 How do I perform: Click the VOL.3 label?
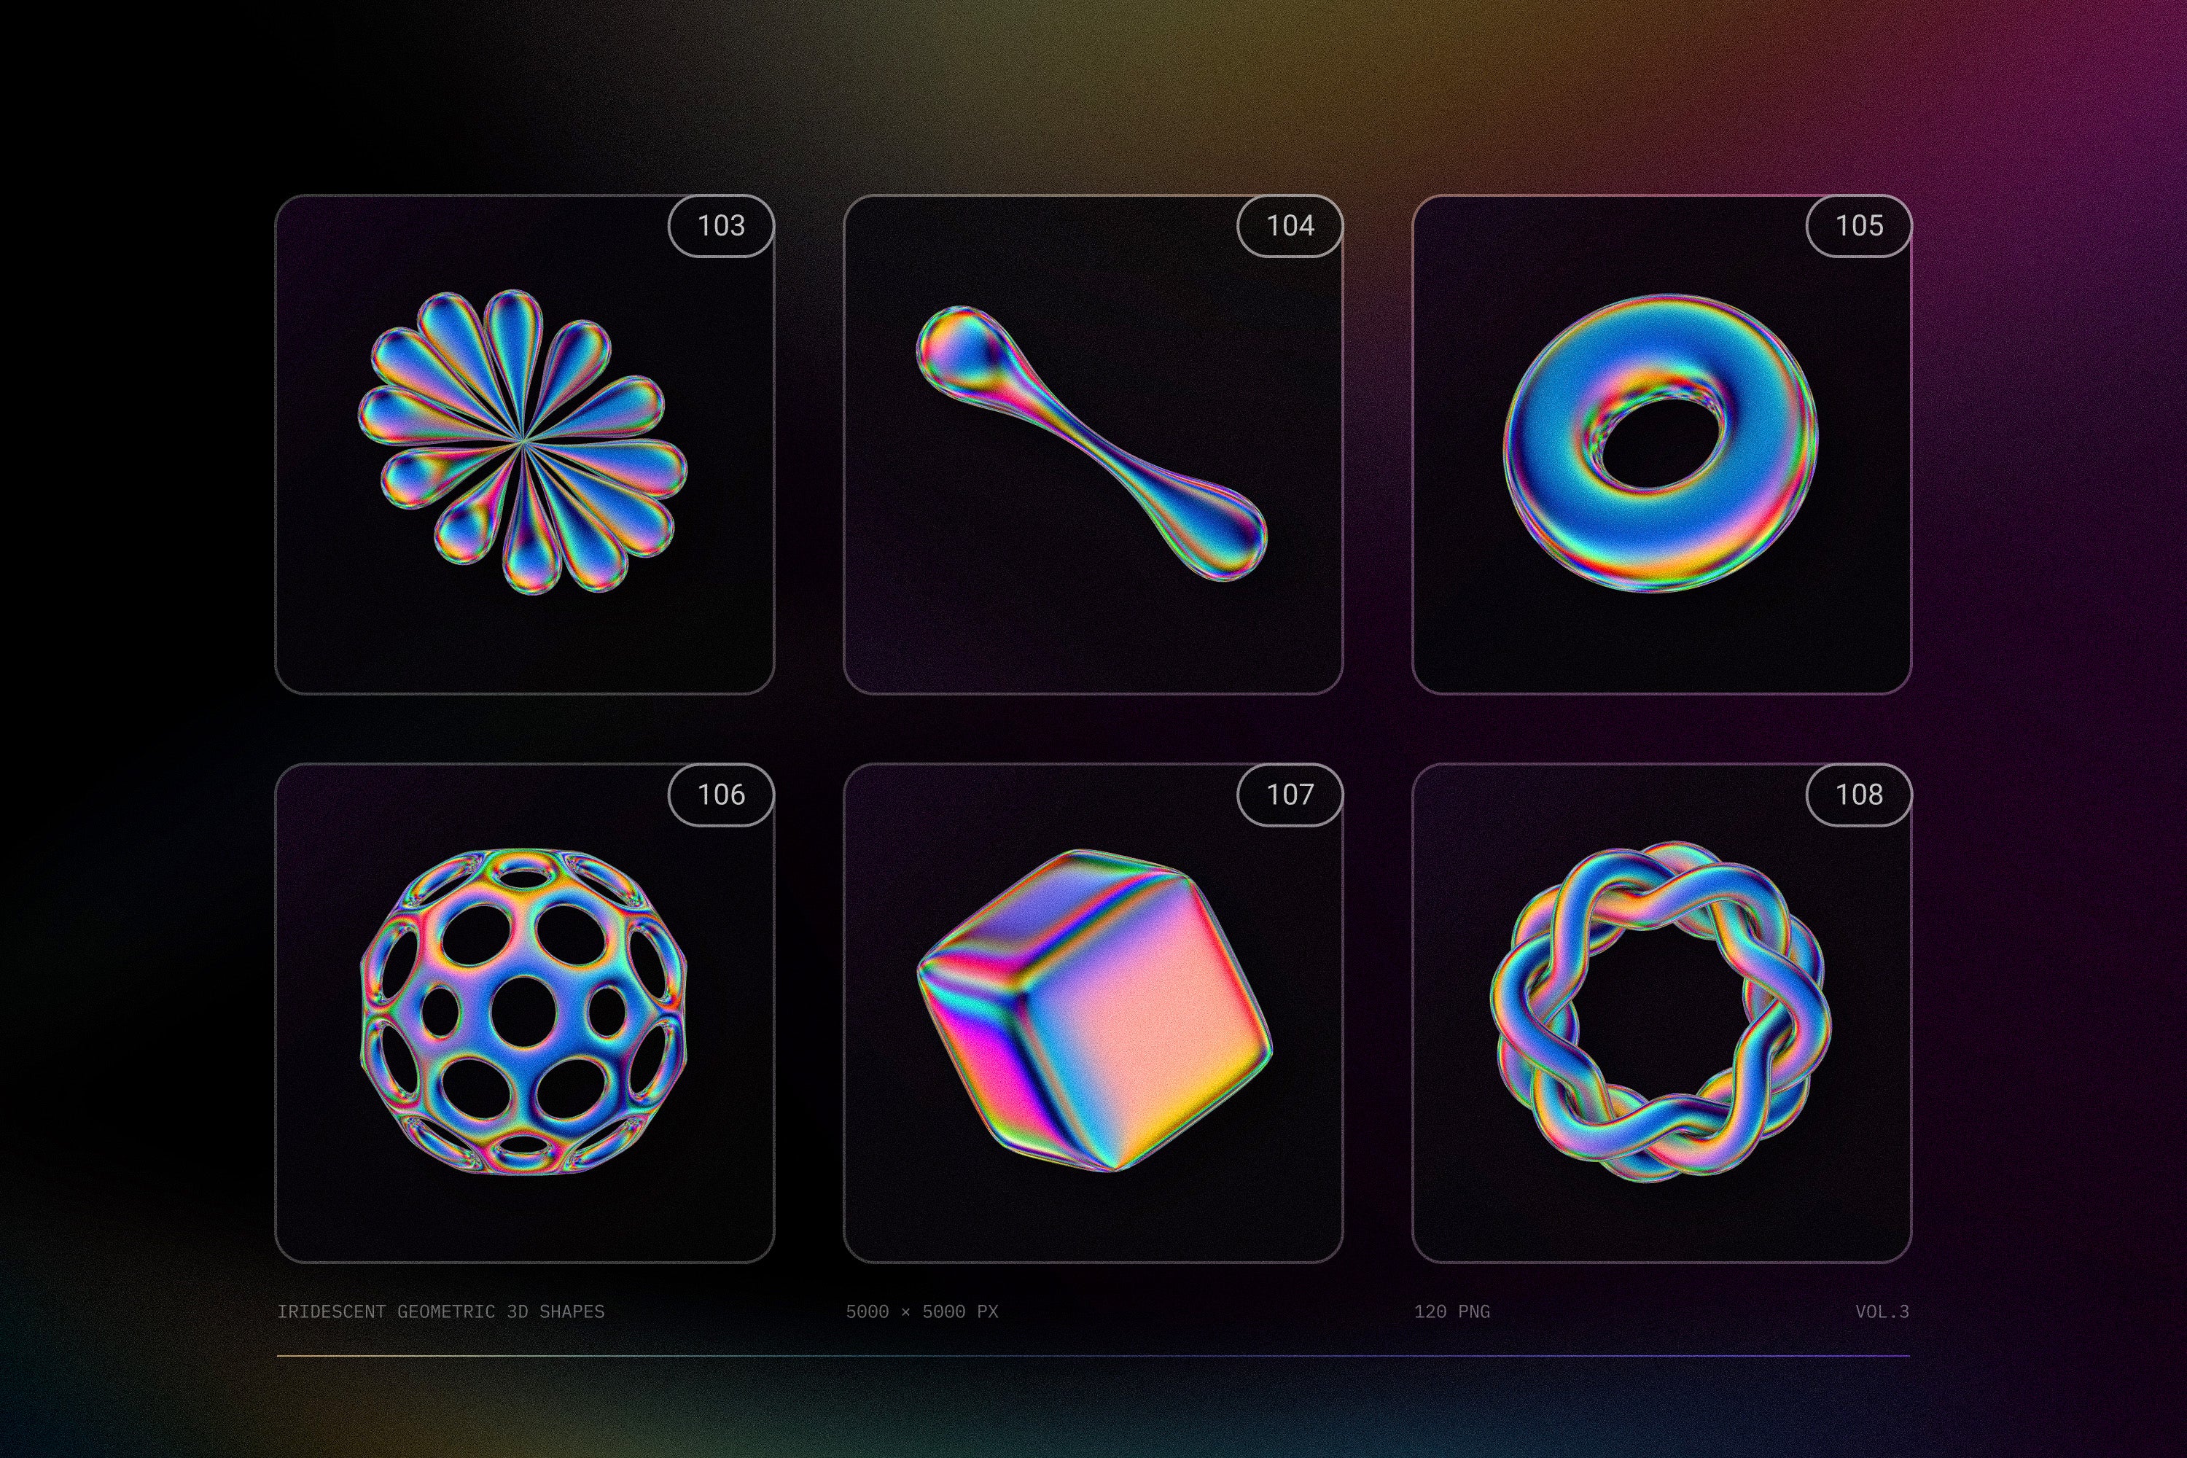point(1882,1311)
